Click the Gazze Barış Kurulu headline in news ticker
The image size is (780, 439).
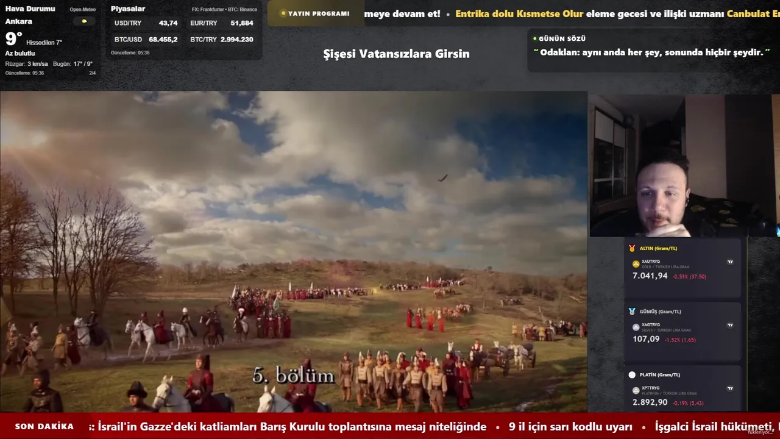coord(292,427)
